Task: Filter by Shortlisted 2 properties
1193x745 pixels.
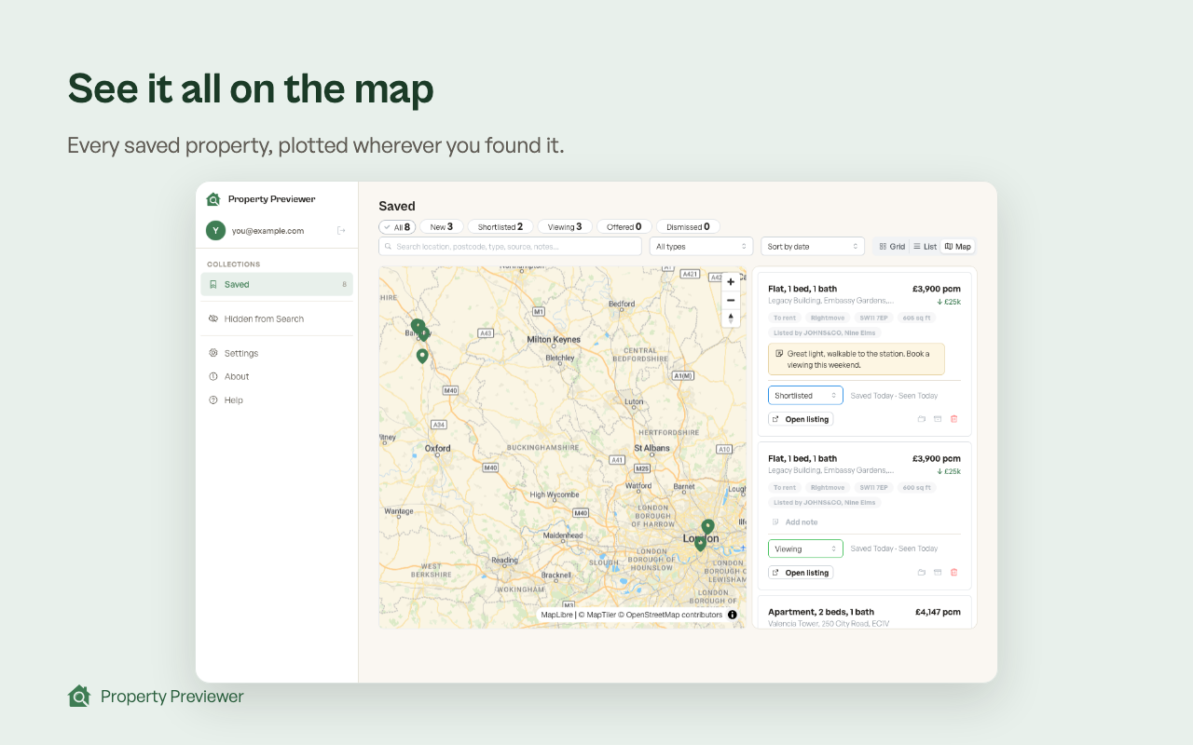Action: coord(501,226)
